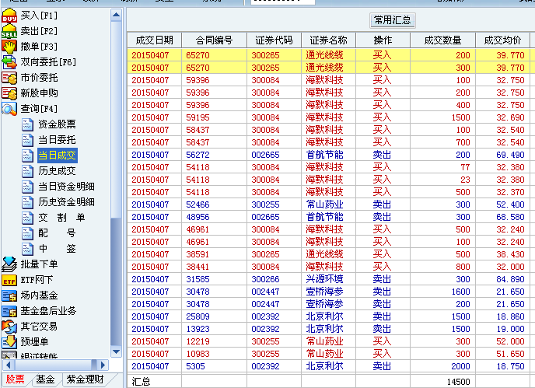The width and height of the screenshot is (535, 388).
Task: Click the quantity 2000 cell for 北京利尔
Action: (x=443, y=366)
